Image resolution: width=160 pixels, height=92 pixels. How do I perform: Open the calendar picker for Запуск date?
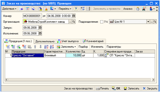(40, 28)
